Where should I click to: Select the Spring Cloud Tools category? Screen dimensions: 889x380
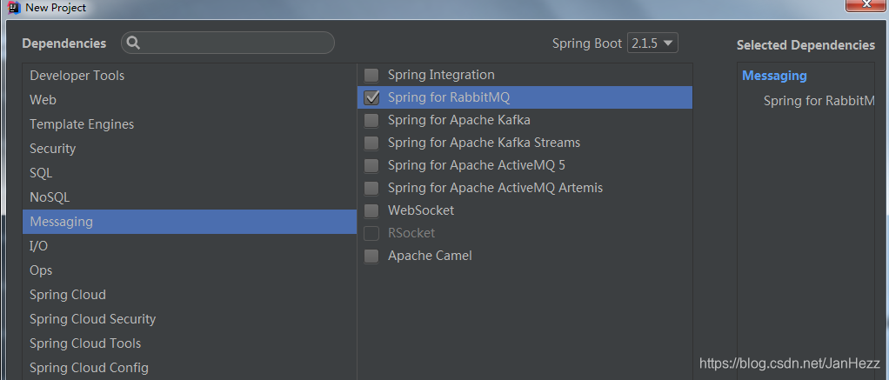(x=190, y=343)
